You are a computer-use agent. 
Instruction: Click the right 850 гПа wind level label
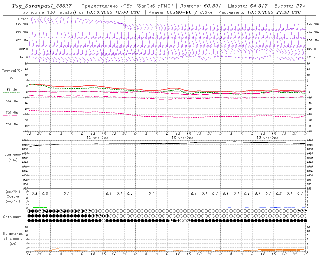(313, 40)
